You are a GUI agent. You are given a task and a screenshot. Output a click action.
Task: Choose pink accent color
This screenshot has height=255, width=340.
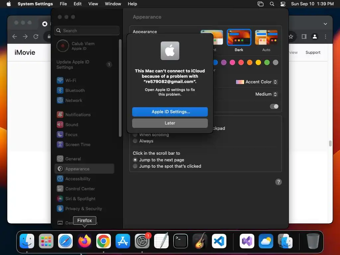[232, 63]
